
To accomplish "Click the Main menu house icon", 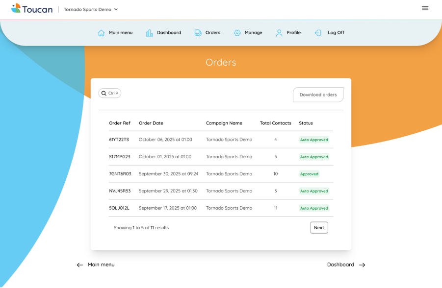I will [102, 33].
